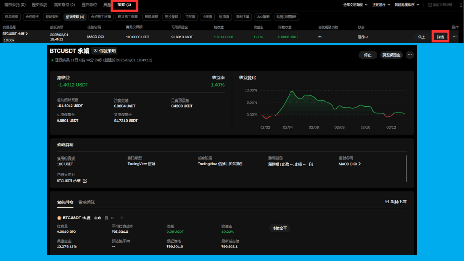464x261 pixels.
Task: Select the 信號策略 (1) filter
Action: [x=75, y=17]
